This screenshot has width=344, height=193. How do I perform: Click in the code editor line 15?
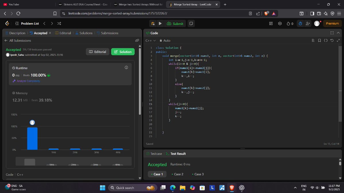(247, 104)
